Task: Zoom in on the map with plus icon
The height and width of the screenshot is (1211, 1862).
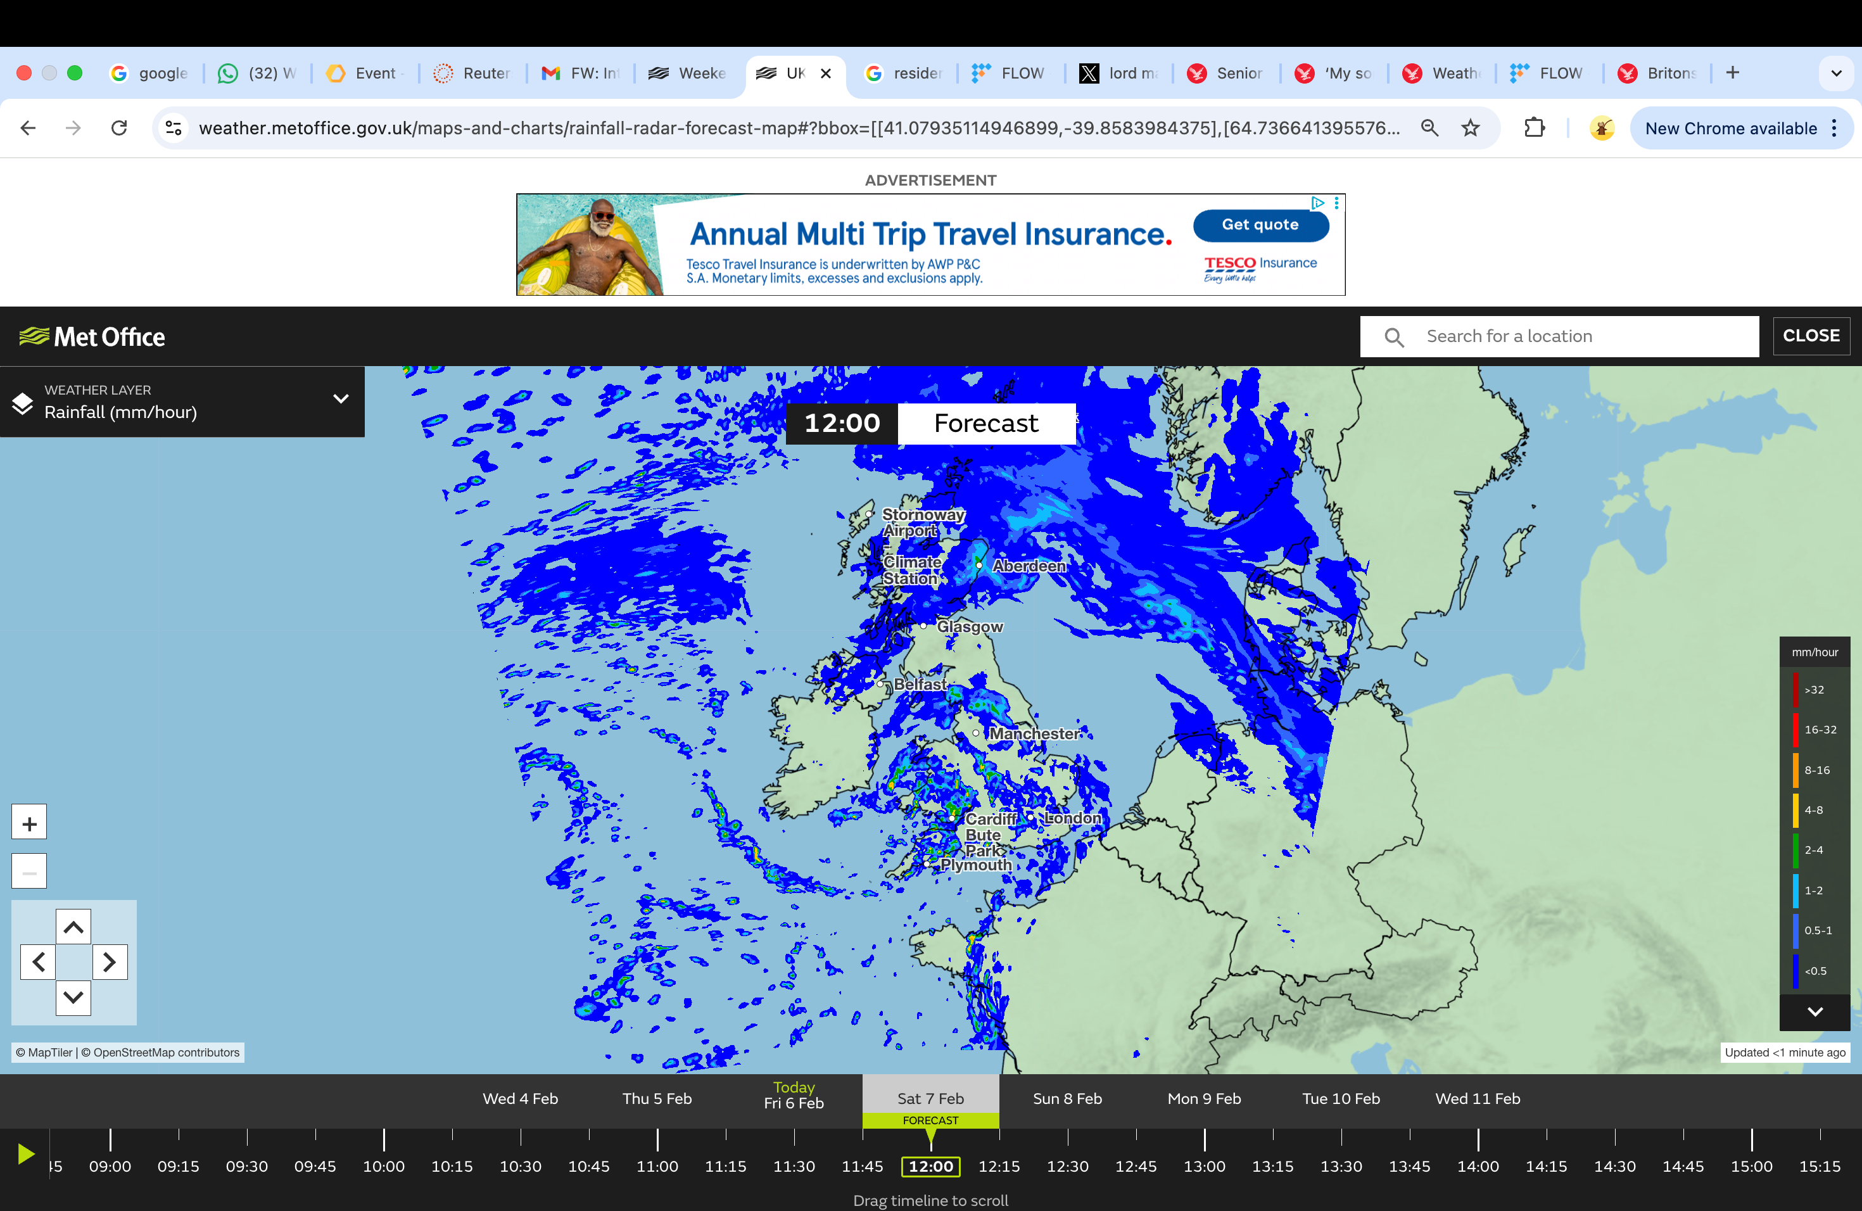Action: pos(29,821)
